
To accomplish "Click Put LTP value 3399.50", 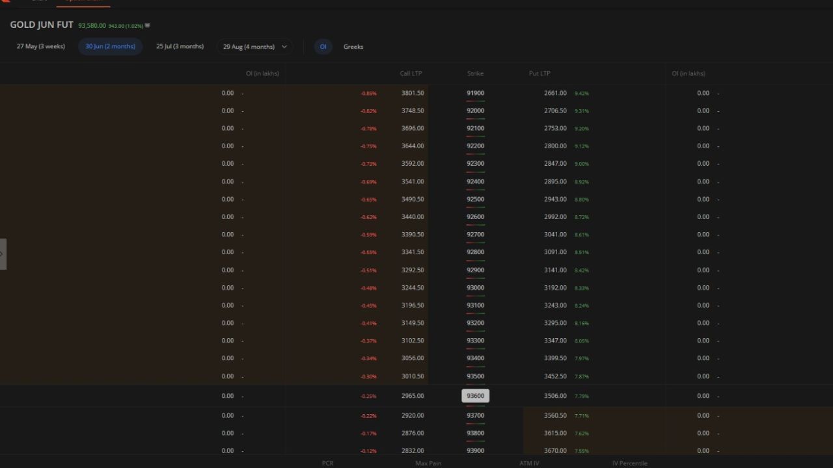I will tap(555, 358).
